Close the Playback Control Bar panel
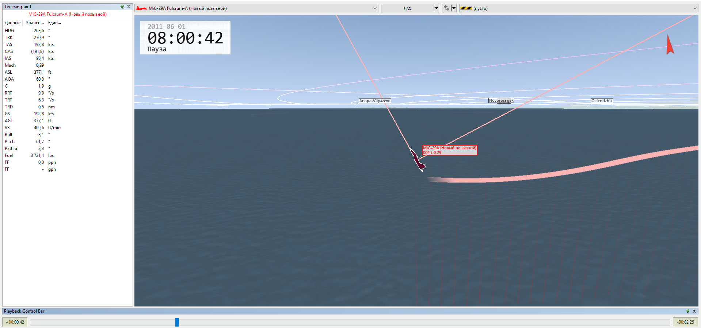 click(694, 311)
